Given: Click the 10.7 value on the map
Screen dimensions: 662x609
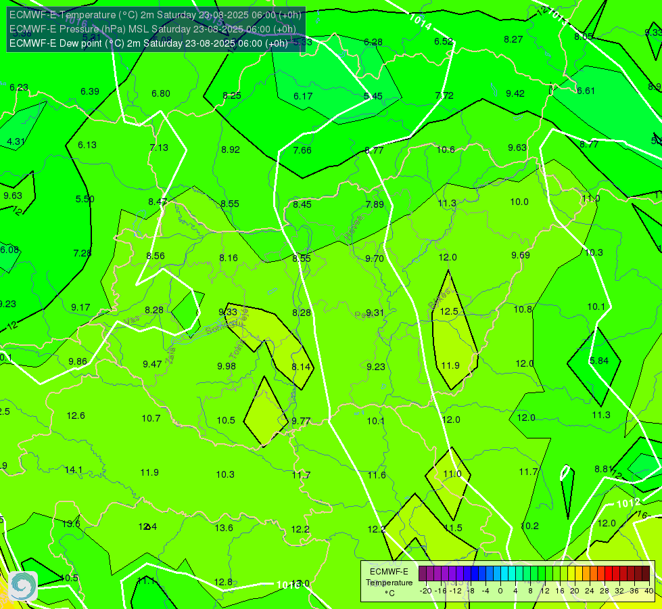Looking at the screenshot, I should [151, 418].
